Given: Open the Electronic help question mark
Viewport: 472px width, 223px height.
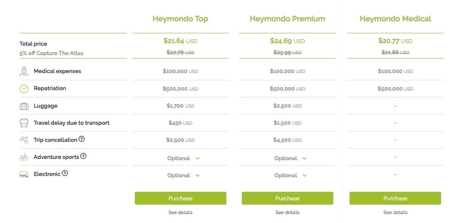Looking at the screenshot, I should click(65, 173).
